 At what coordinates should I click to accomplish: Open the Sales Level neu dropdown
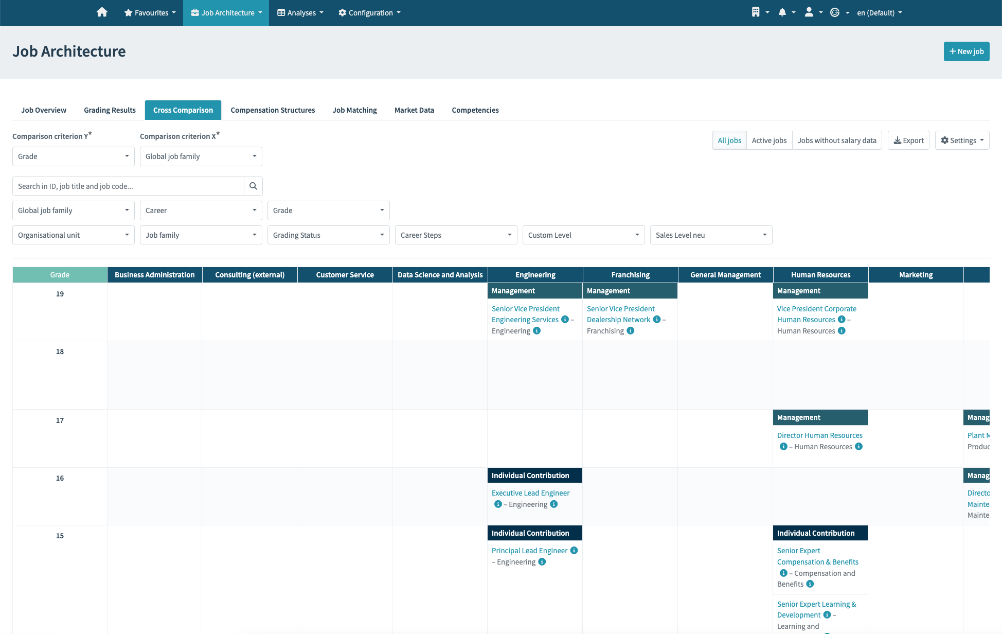(x=711, y=235)
